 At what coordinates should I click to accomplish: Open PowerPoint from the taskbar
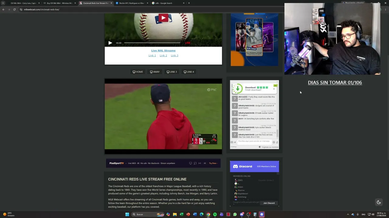[188, 214]
